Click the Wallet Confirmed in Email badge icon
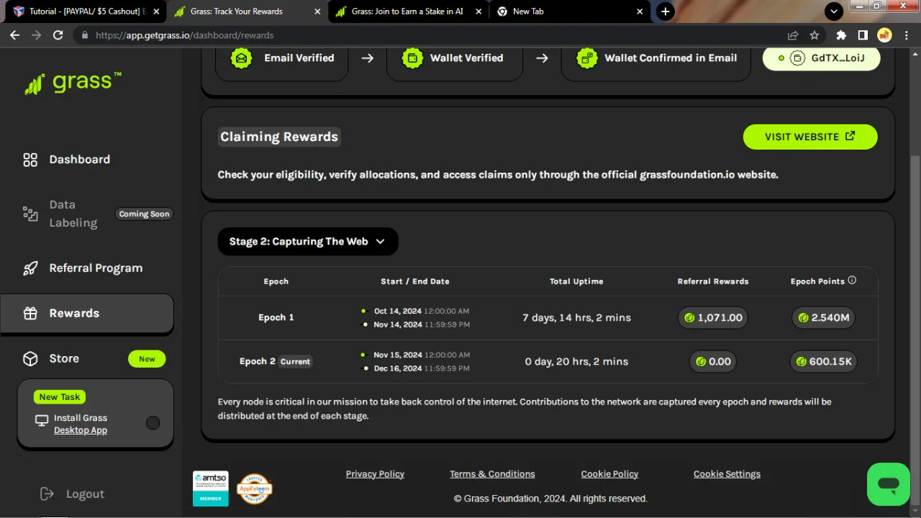 (587, 58)
